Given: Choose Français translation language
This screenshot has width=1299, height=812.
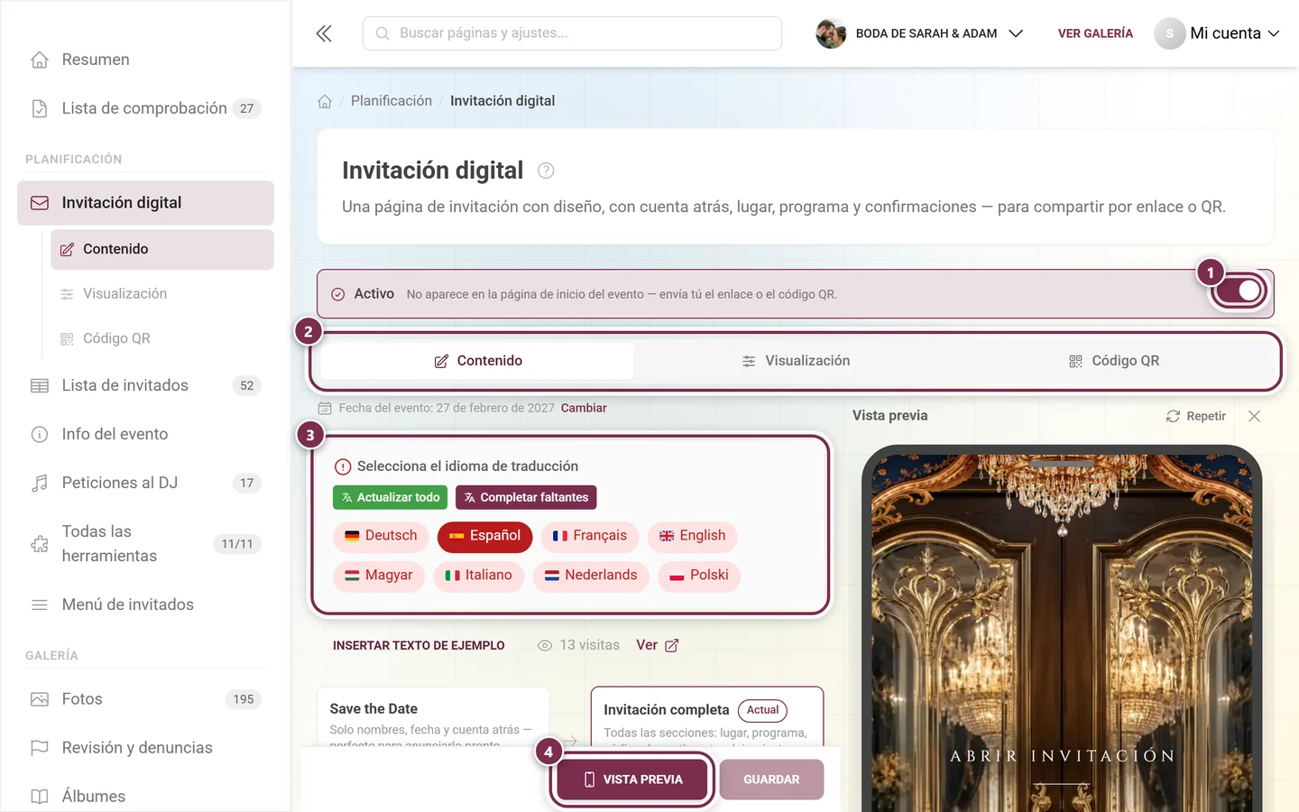Looking at the screenshot, I should (589, 536).
